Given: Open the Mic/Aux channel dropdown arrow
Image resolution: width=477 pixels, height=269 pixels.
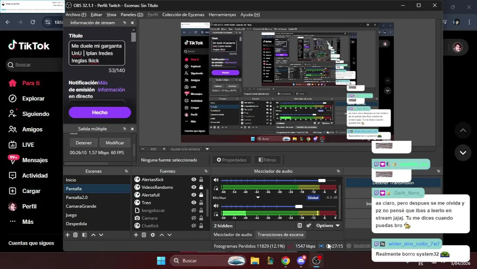Looking at the screenshot, I should (x=258, y=198).
